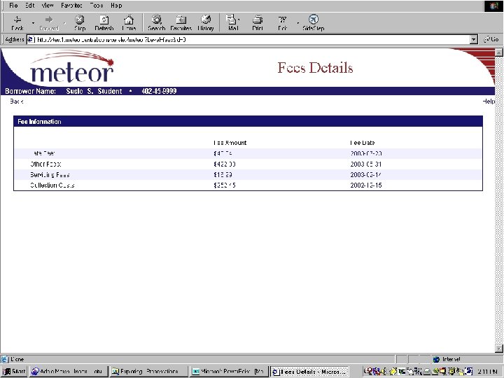Click the scrollbar up arrow

[499, 52]
